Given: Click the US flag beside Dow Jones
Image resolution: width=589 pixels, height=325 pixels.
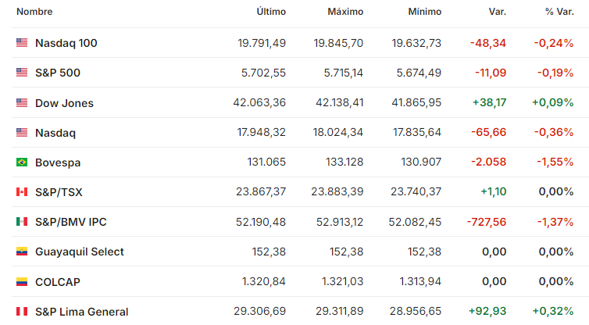Looking at the screenshot, I should coord(22,102).
